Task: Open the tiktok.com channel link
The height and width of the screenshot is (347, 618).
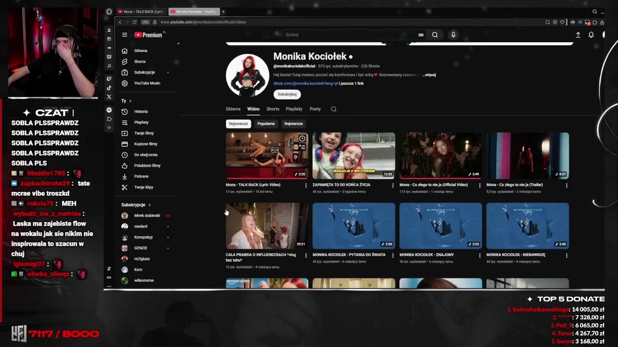Action: [306, 83]
